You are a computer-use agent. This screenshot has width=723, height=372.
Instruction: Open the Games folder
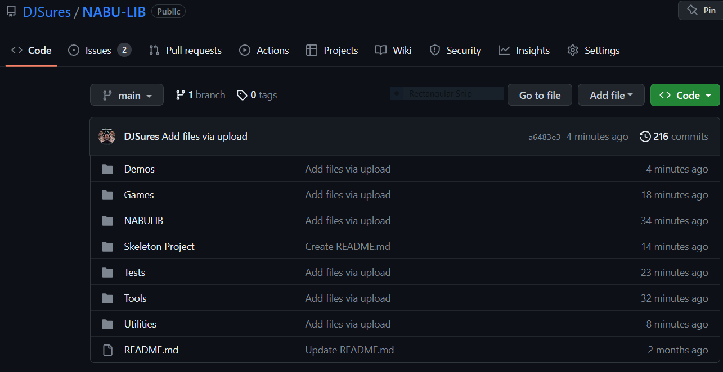coord(139,195)
